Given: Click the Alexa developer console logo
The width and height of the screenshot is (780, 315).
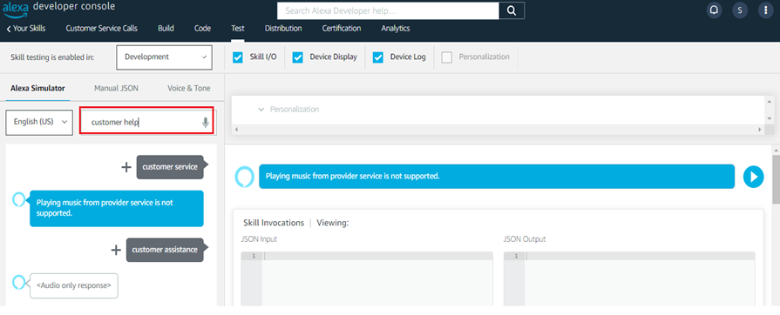Looking at the screenshot, I should point(58,9).
